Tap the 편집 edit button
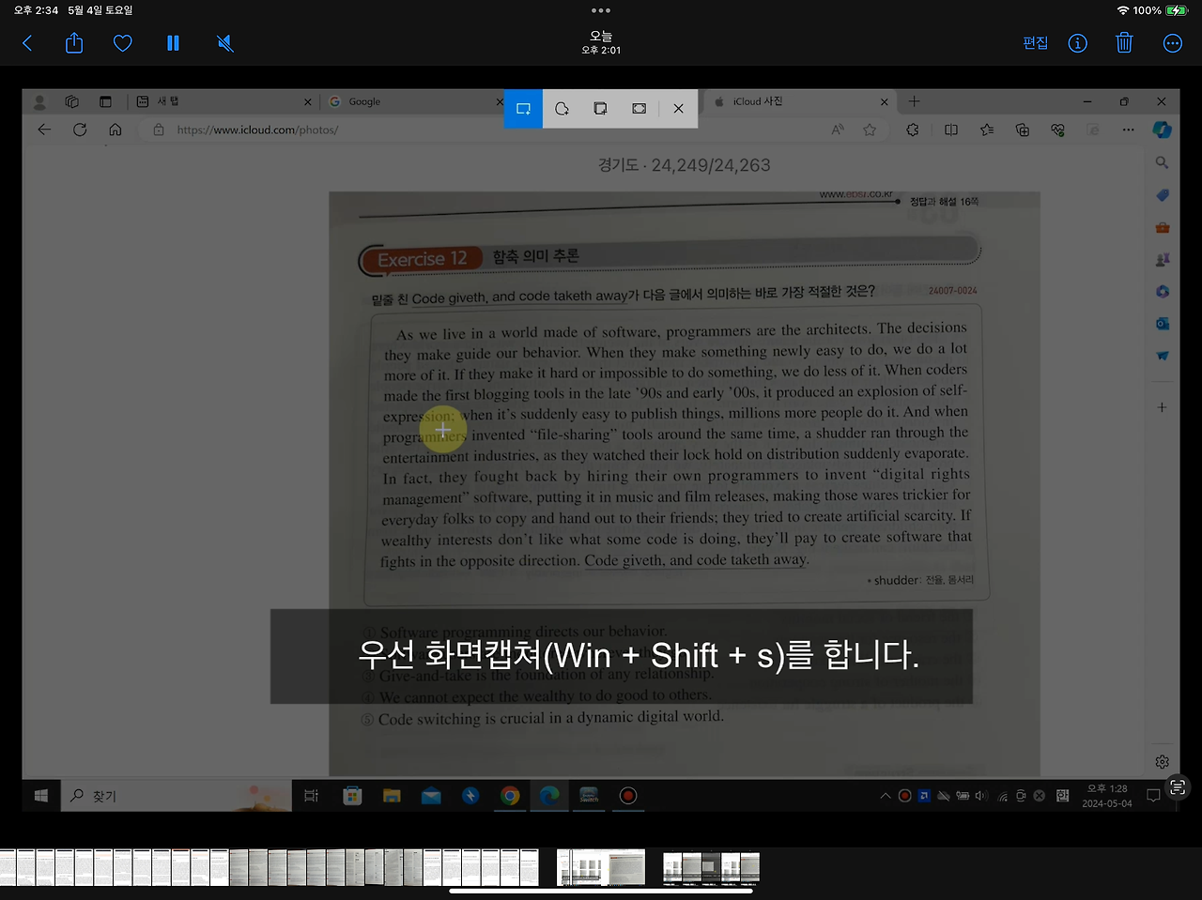1202x900 pixels. tap(1035, 43)
